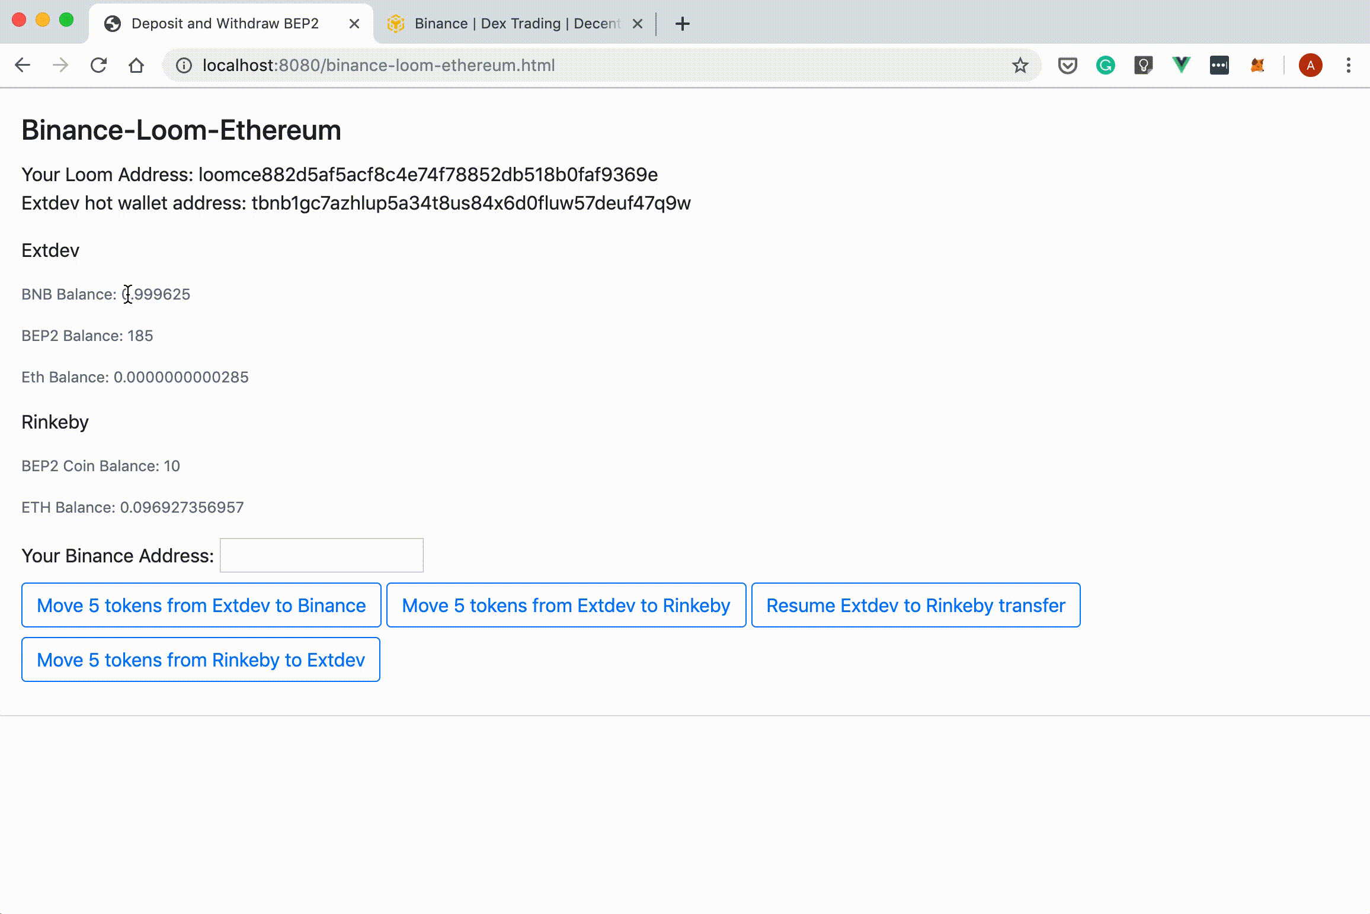Viewport: 1370px width, 914px height.
Task: Click Resume Extdev to Rinkeby transfer
Action: coord(916,605)
